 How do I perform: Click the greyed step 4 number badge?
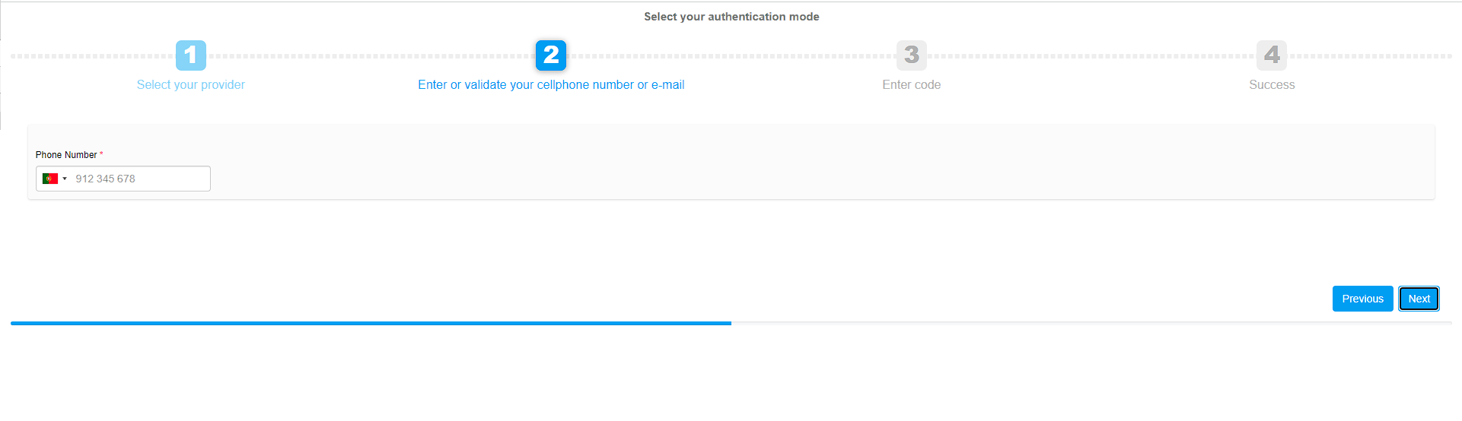(x=1271, y=55)
